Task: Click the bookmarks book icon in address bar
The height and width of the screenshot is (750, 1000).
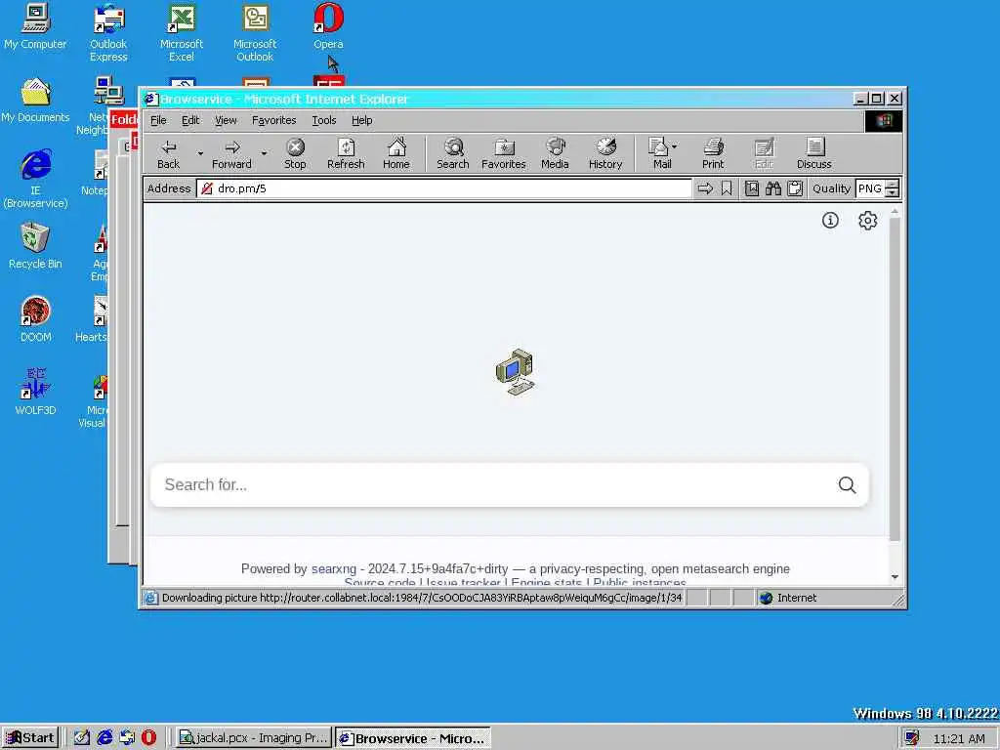Action: tap(752, 188)
